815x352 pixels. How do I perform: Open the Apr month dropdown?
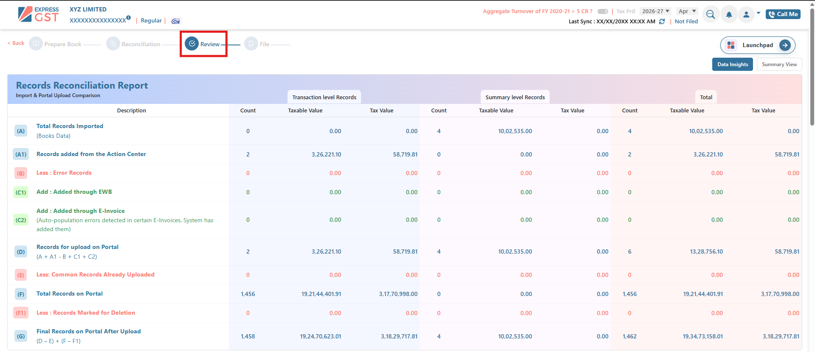coord(687,11)
